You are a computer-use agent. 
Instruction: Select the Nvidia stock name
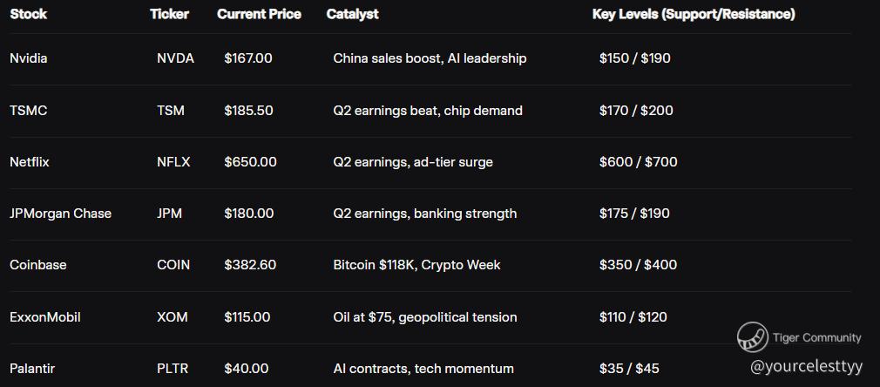(29, 58)
